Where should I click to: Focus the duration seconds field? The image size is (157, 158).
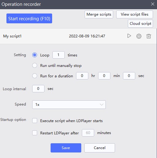coord(129,76)
